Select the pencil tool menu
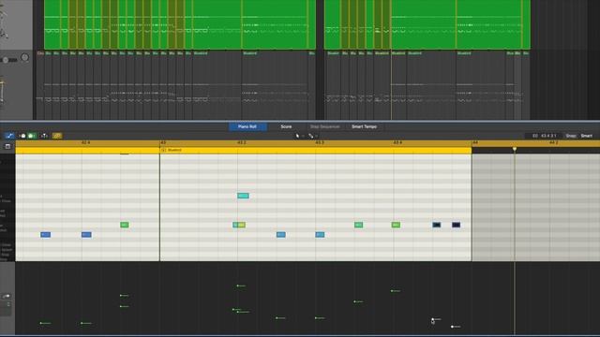 [312, 136]
